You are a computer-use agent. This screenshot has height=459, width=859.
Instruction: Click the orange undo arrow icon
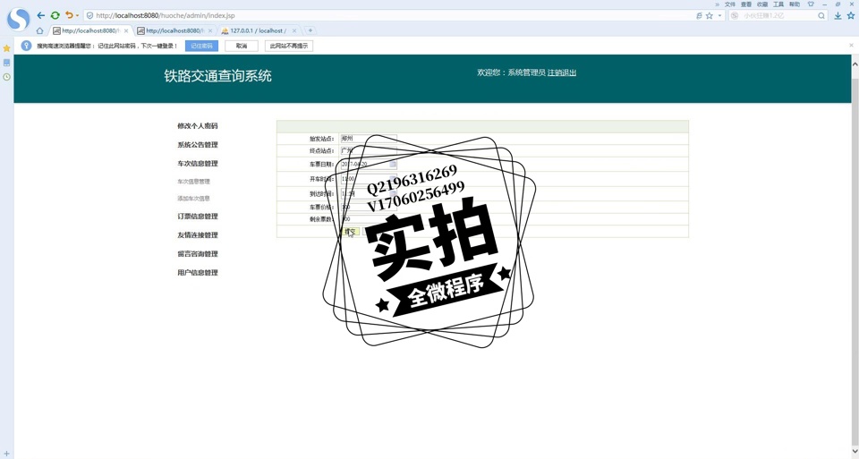[x=69, y=15]
